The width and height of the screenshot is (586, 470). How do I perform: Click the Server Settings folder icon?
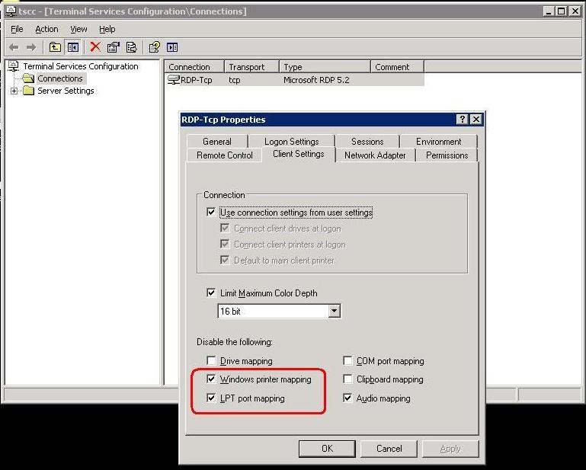(x=28, y=91)
